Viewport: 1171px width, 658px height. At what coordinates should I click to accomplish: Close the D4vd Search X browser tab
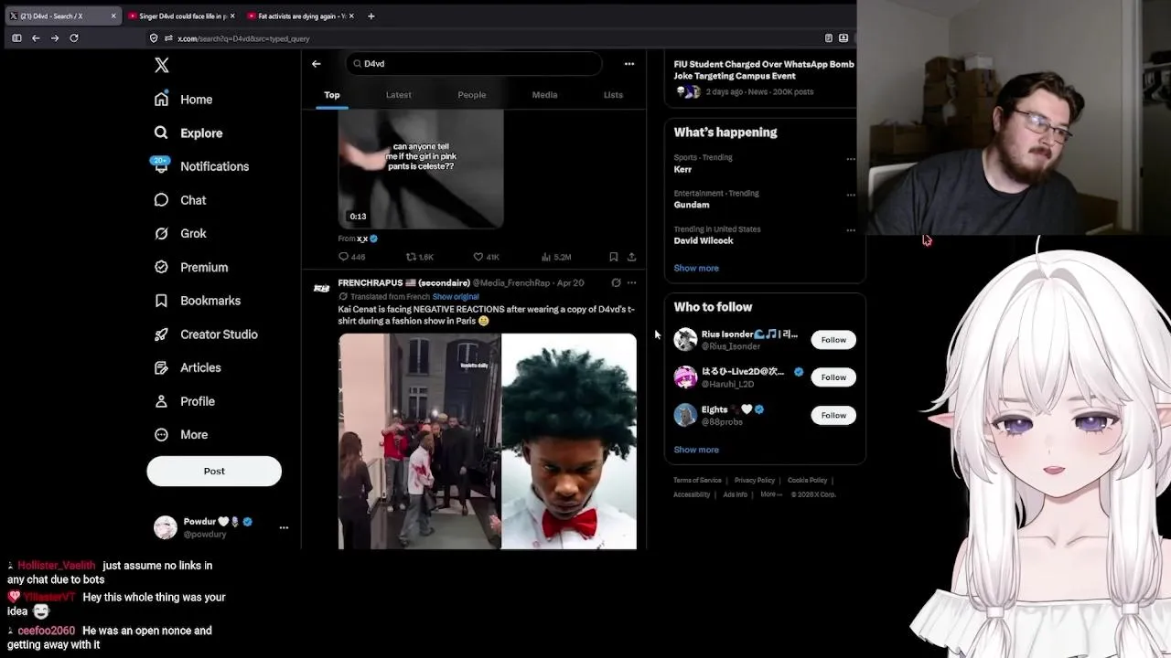click(x=113, y=16)
